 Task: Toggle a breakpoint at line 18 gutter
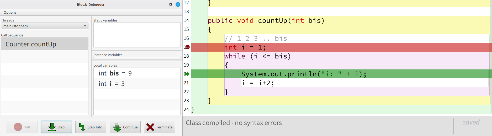[186, 56]
